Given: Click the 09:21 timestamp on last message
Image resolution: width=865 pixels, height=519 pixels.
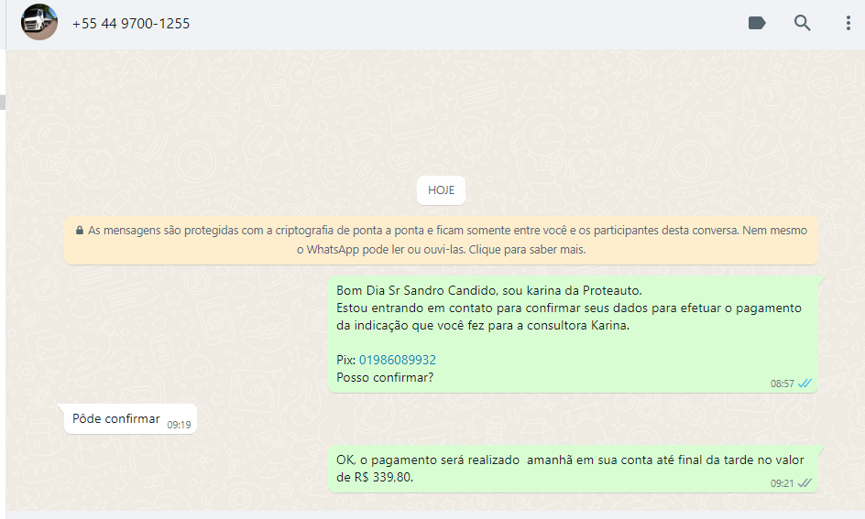Looking at the screenshot, I should pos(782,482).
